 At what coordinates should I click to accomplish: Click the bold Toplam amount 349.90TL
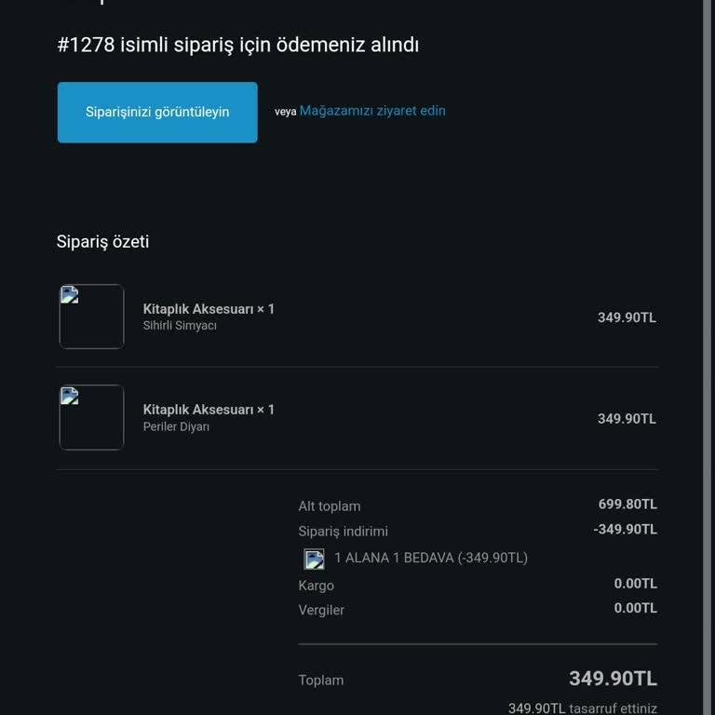click(613, 679)
